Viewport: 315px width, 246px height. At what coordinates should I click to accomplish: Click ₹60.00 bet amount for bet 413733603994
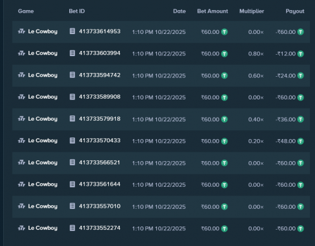pyautogui.click(x=210, y=54)
